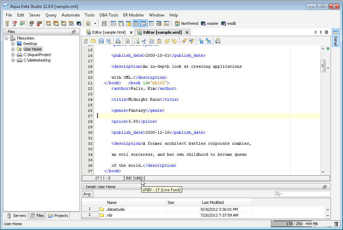Click the msdb database shortcut
The image size is (343, 230).
point(228,24)
